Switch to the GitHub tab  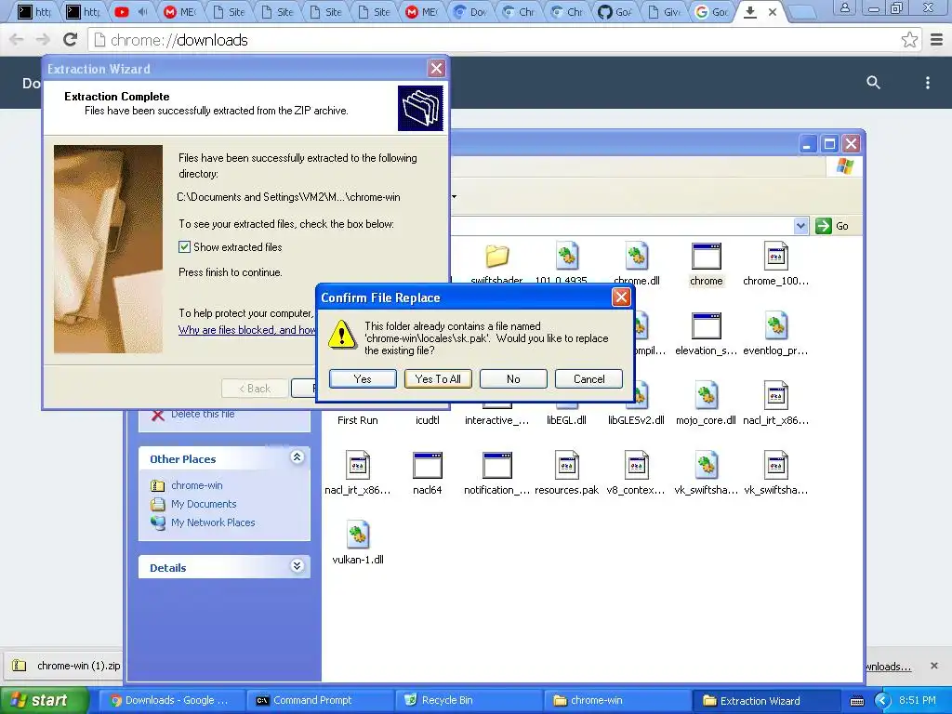tap(615, 11)
